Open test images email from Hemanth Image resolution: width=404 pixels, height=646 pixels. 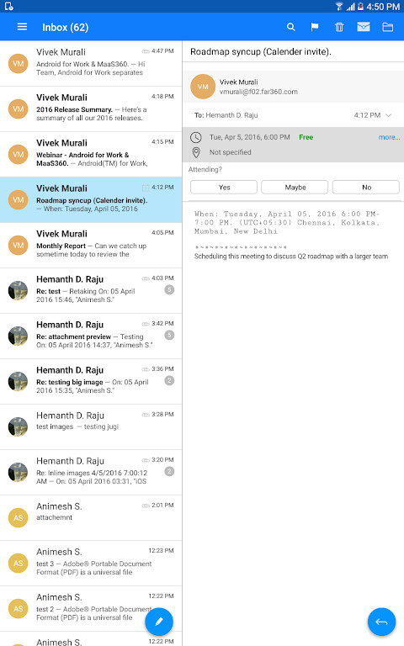[91, 426]
